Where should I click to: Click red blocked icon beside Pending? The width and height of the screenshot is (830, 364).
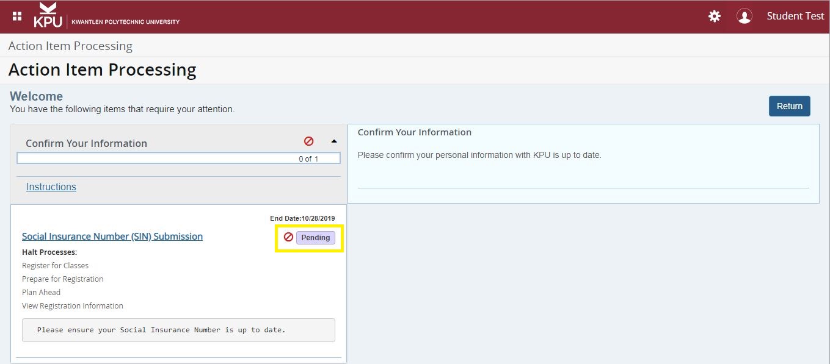pyautogui.click(x=288, y=237)
